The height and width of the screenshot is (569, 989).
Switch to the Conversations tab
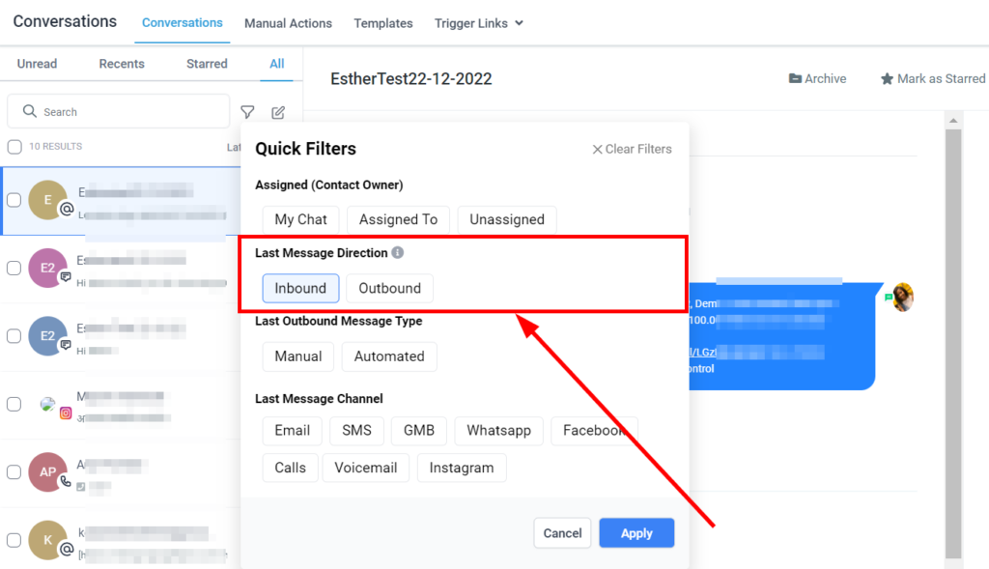(183, 23)
